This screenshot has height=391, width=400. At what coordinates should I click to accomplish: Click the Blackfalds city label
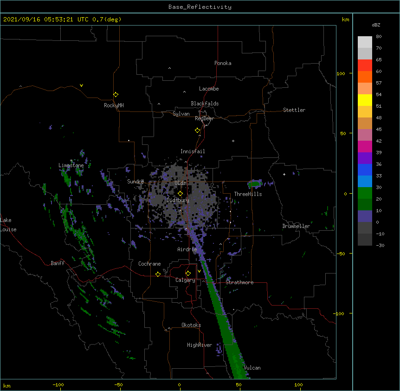click(205, 104)
